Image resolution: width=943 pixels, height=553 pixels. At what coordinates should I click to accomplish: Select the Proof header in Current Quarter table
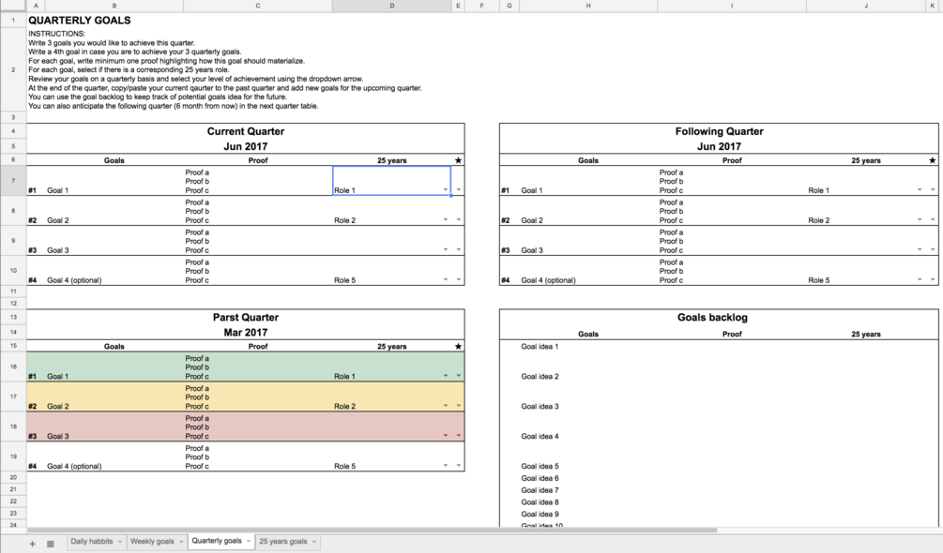[258, 160]
